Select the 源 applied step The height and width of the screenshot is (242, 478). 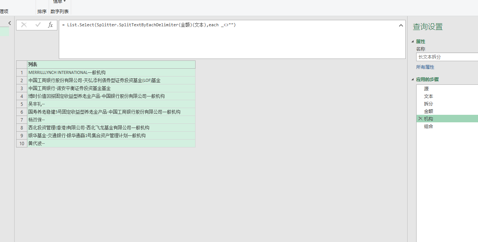pyautogui.click(x=447, y=89)
